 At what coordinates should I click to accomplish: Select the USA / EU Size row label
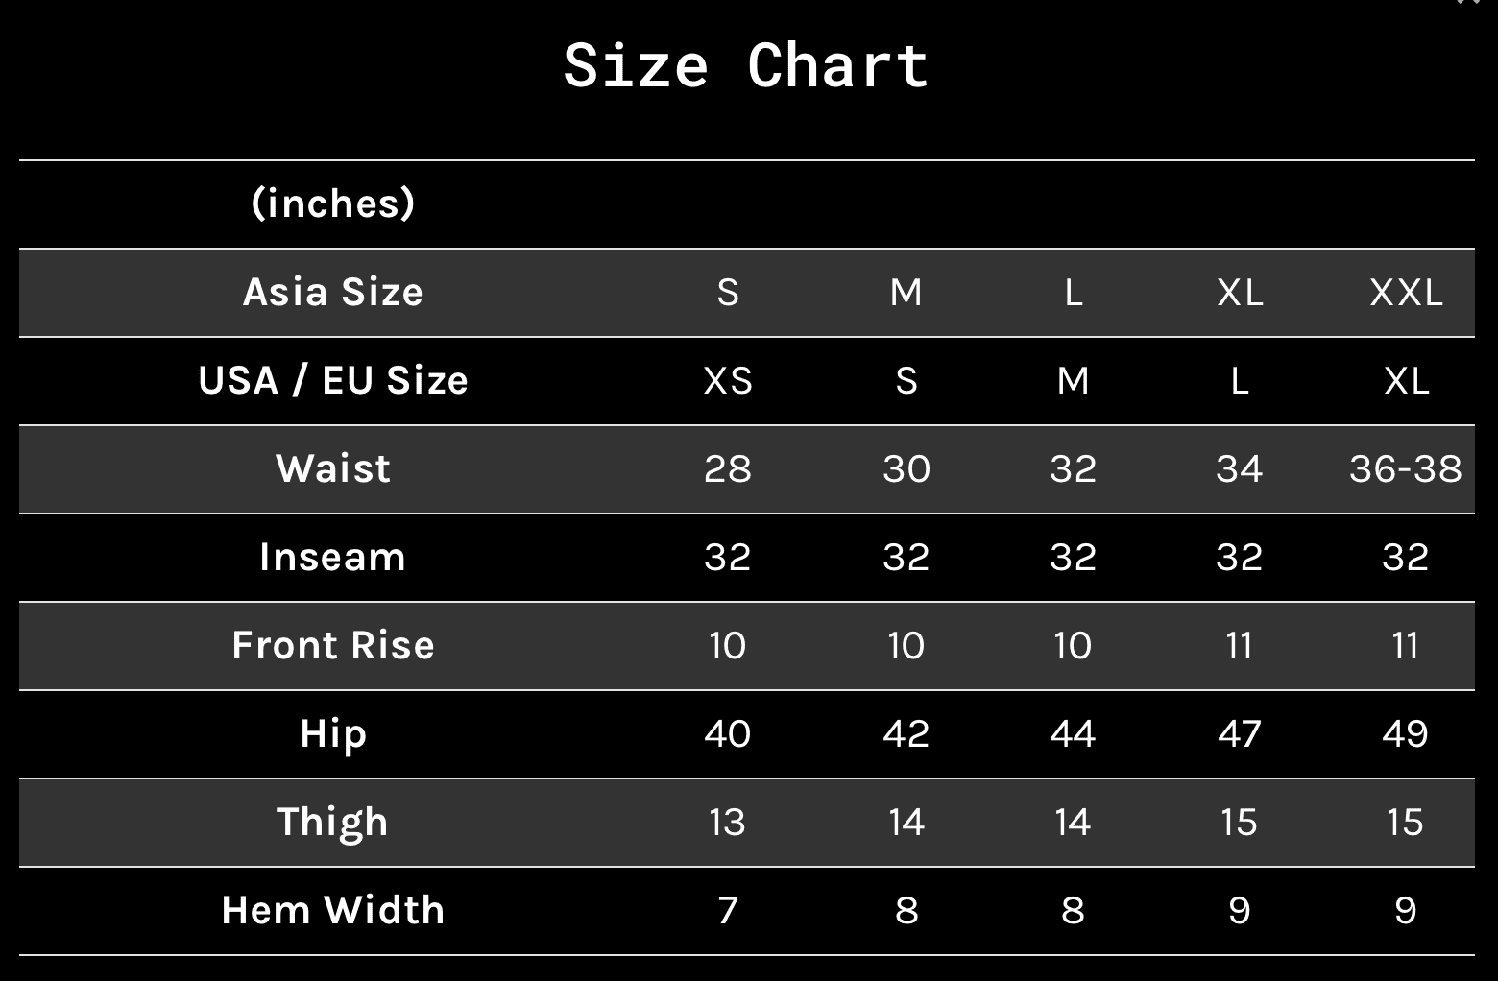tap(333, 380)
